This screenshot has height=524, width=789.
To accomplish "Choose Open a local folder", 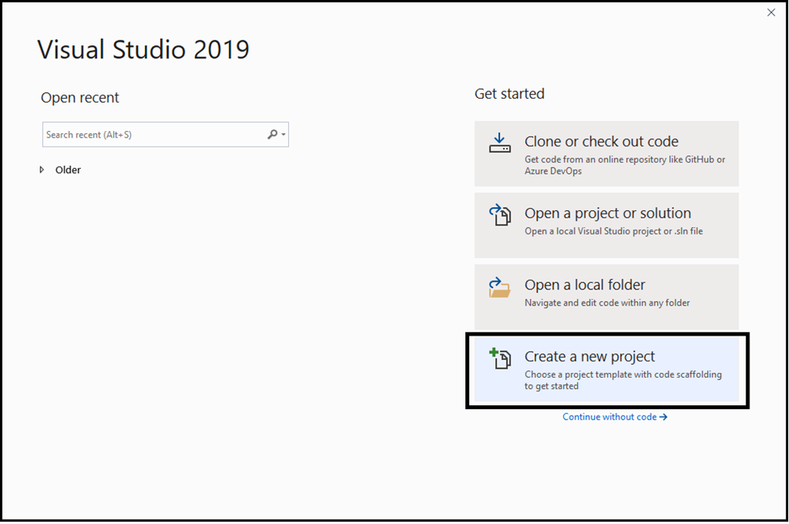I will click(x=606, y=297).
